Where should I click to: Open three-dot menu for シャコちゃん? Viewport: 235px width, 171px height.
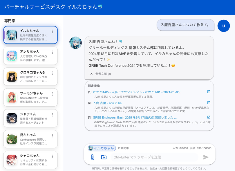(52, 156)
